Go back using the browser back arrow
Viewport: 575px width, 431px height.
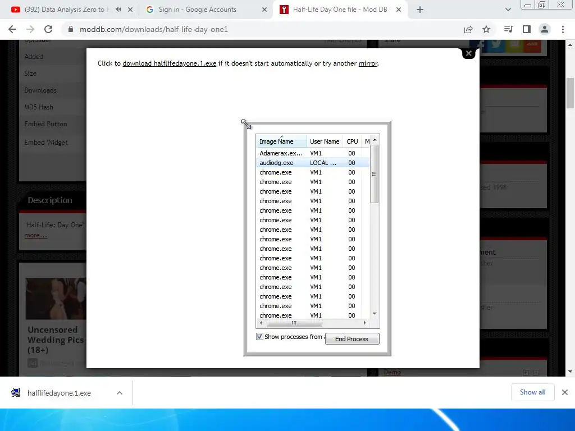[x=12, y=29]
